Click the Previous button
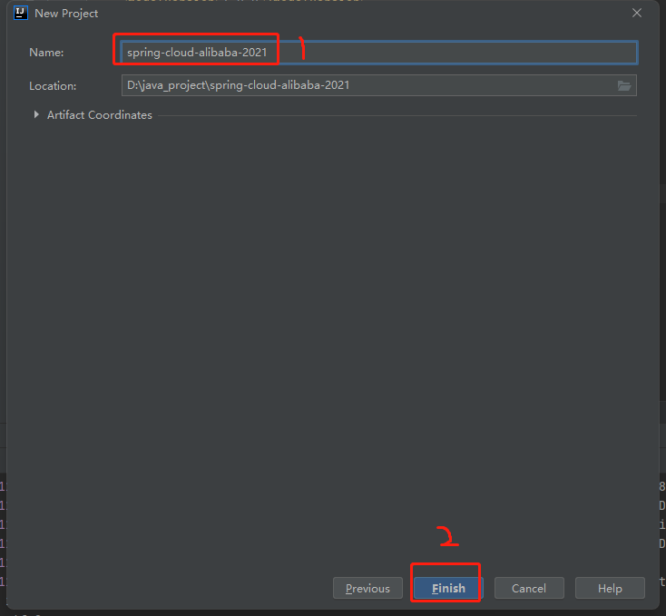The height and width of the screenshot is (616, 666). coord(367,588)
